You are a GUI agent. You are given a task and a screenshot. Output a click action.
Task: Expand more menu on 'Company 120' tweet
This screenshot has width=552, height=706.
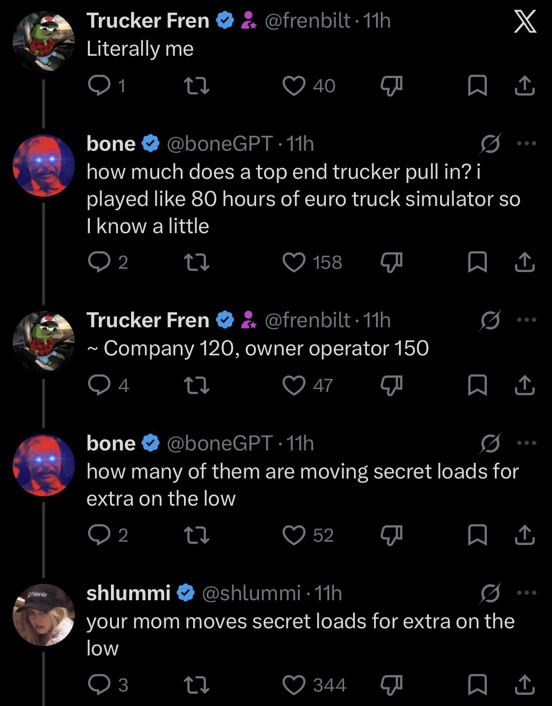pos(527,320)
